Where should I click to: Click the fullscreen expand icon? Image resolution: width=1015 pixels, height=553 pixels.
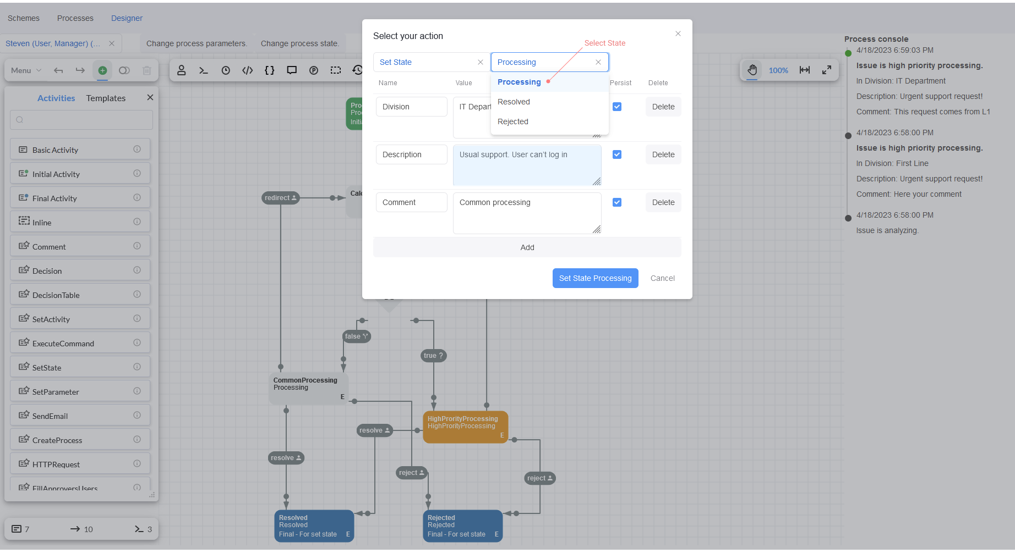coord(827,70)
